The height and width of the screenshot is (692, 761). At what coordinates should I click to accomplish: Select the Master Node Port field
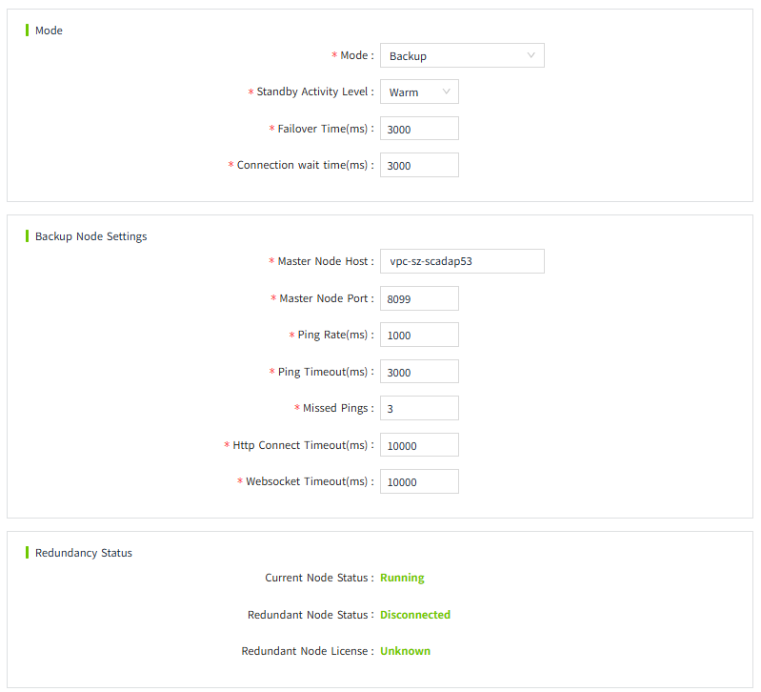[x=419, y=298]
